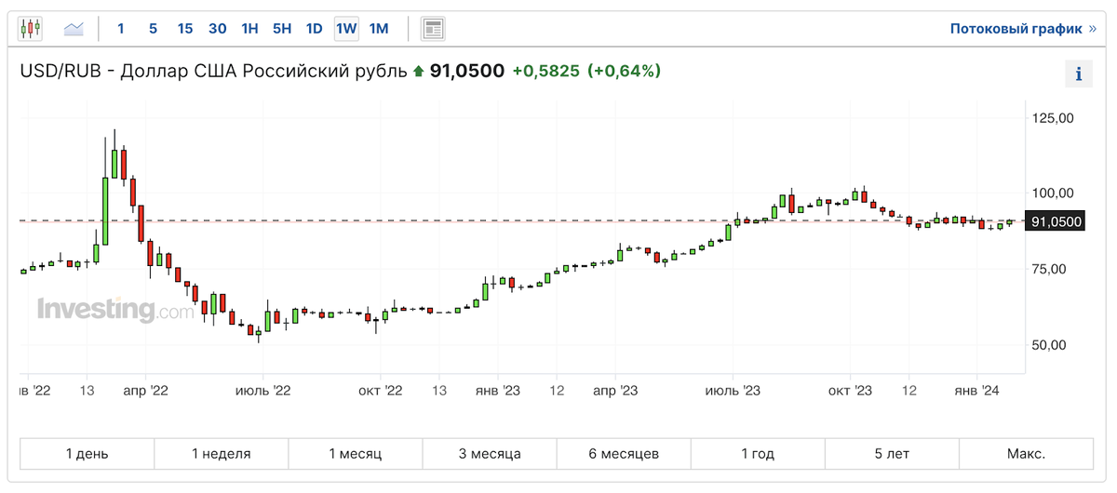Show the Макс. range
The height and width of the screenshot is (493, 1117).
tap(1026, 454)
